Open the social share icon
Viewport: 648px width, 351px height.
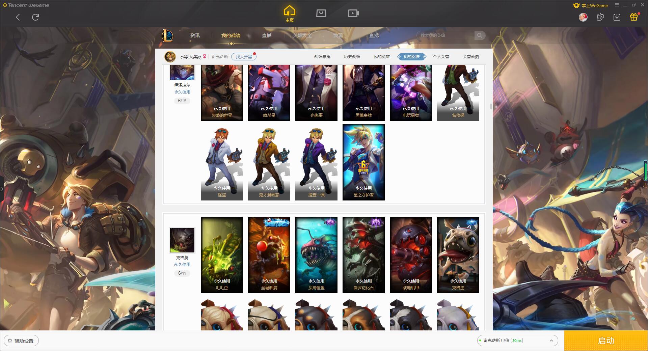[x=600, y=17]
